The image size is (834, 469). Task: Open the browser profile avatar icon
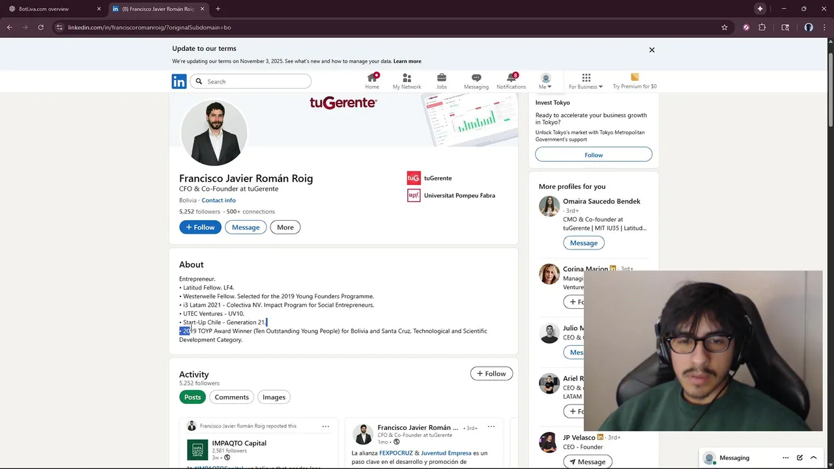(x=809, y=27)
